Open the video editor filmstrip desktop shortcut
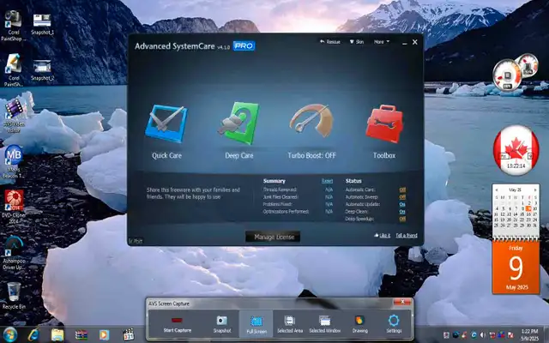Image resolution: width=549 pixels, height=343 pixels. 14,115
